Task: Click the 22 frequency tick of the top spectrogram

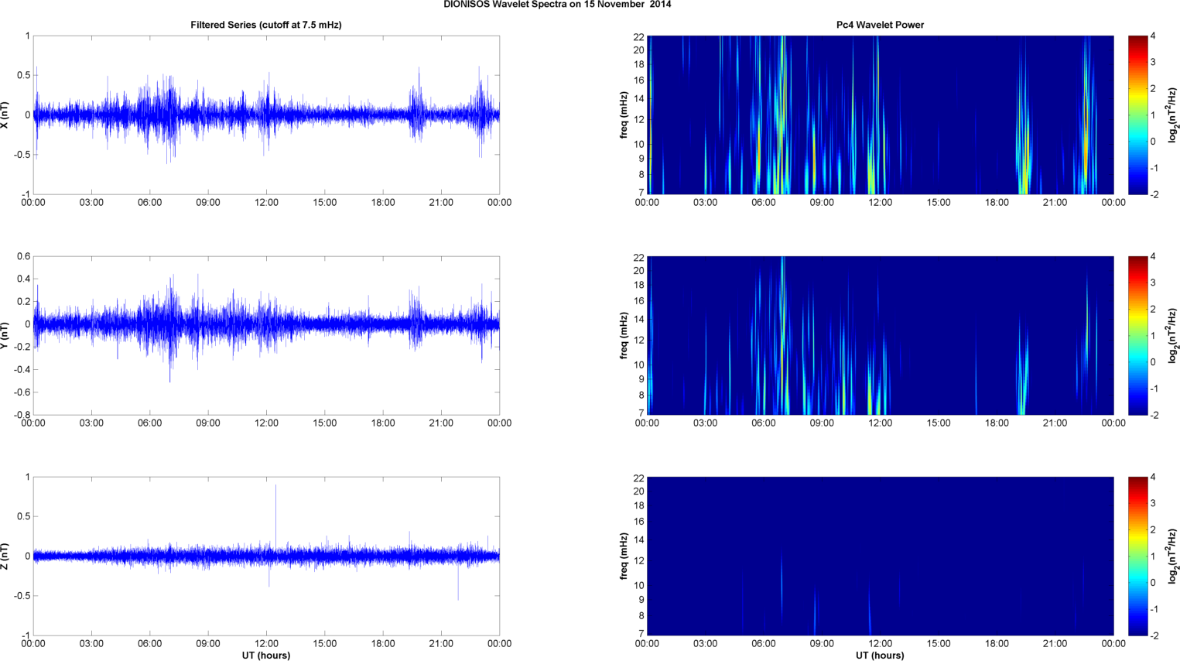Action: [638, 36]
